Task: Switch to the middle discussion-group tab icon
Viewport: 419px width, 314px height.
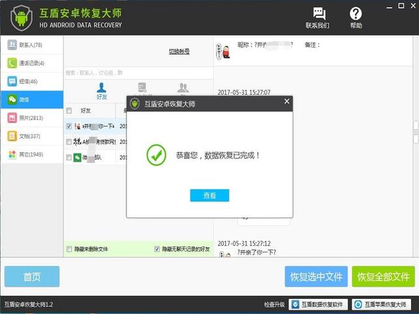Action: (142, 88)
